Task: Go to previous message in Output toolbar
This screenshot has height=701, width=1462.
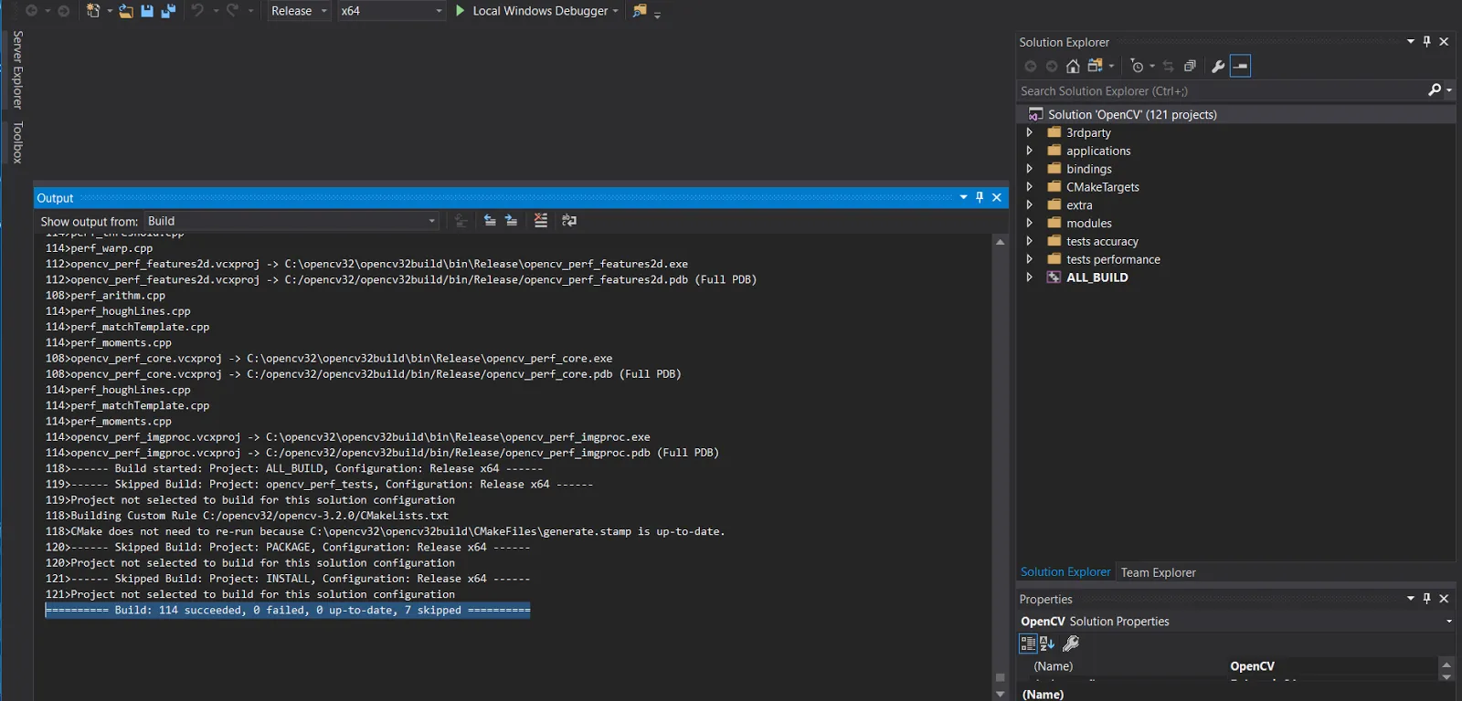Action: coord(490,221)
